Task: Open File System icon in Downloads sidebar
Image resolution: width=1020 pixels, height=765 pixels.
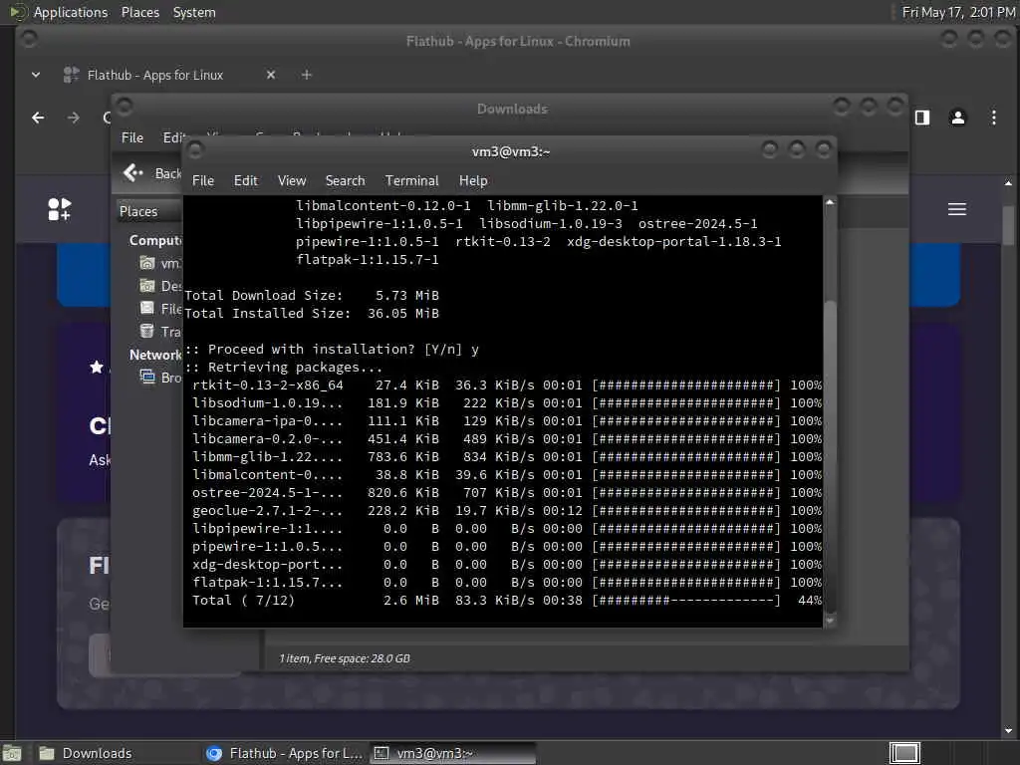Action: pos(147,309)
